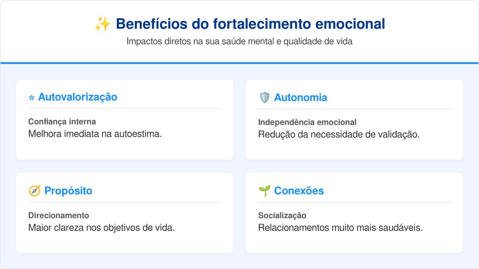479x269 pixels.
Task: Select text Maior clareza nos objetivos de vida
Action: (x=101, y=228)
